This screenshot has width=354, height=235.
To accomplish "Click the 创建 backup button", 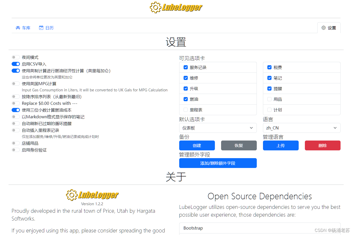I will click(197, 145).
